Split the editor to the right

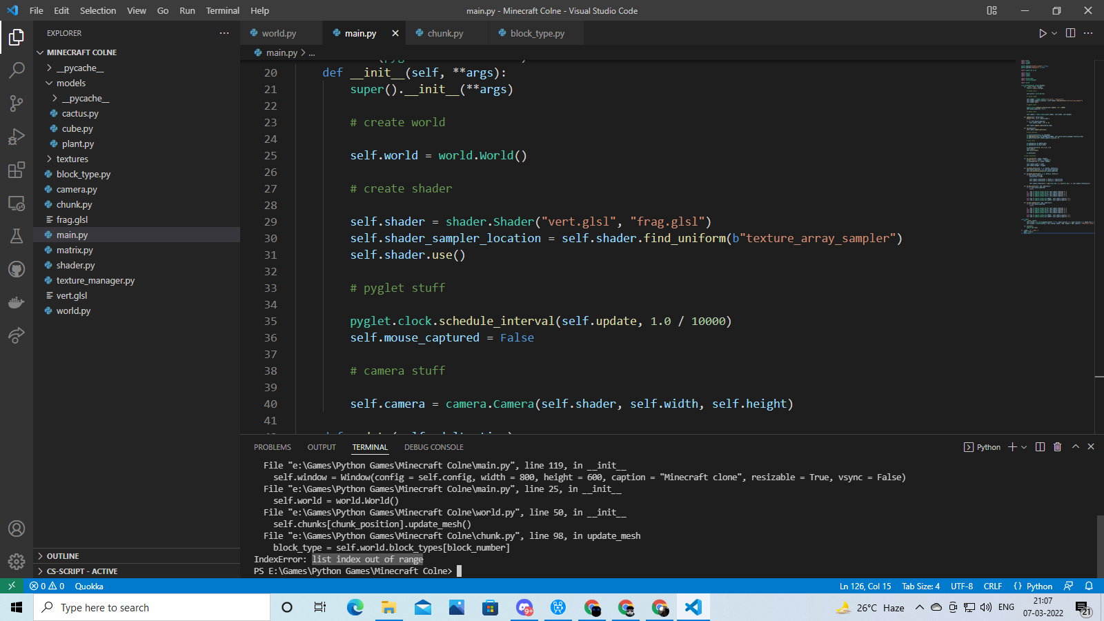point(1071,33)
